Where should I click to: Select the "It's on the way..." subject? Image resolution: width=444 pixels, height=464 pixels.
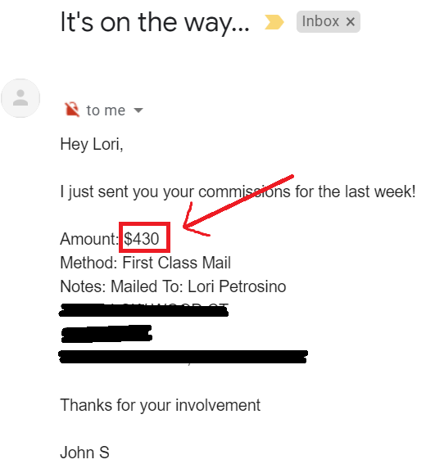155,22
